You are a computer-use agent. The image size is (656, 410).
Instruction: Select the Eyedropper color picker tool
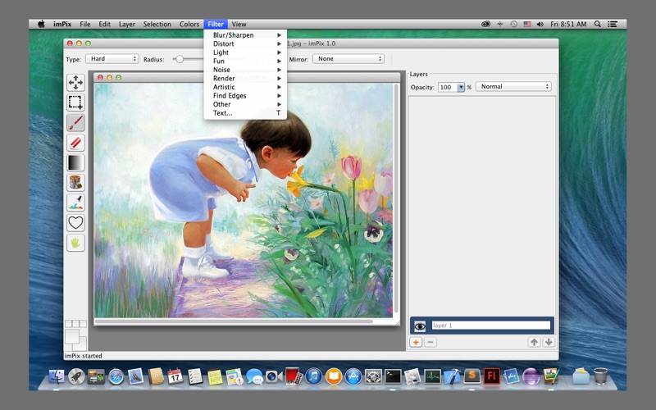tap(75, 203)
